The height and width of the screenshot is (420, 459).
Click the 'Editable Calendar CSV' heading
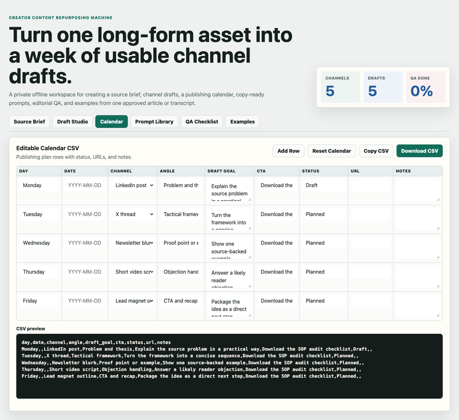[x=47, y=148]
